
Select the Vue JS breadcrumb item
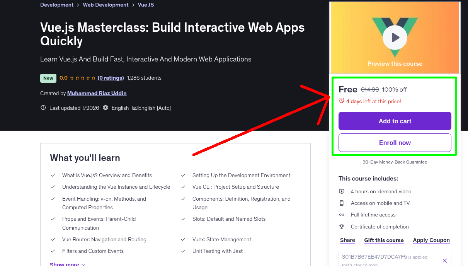pyautogui.click(x=146, y=5)
